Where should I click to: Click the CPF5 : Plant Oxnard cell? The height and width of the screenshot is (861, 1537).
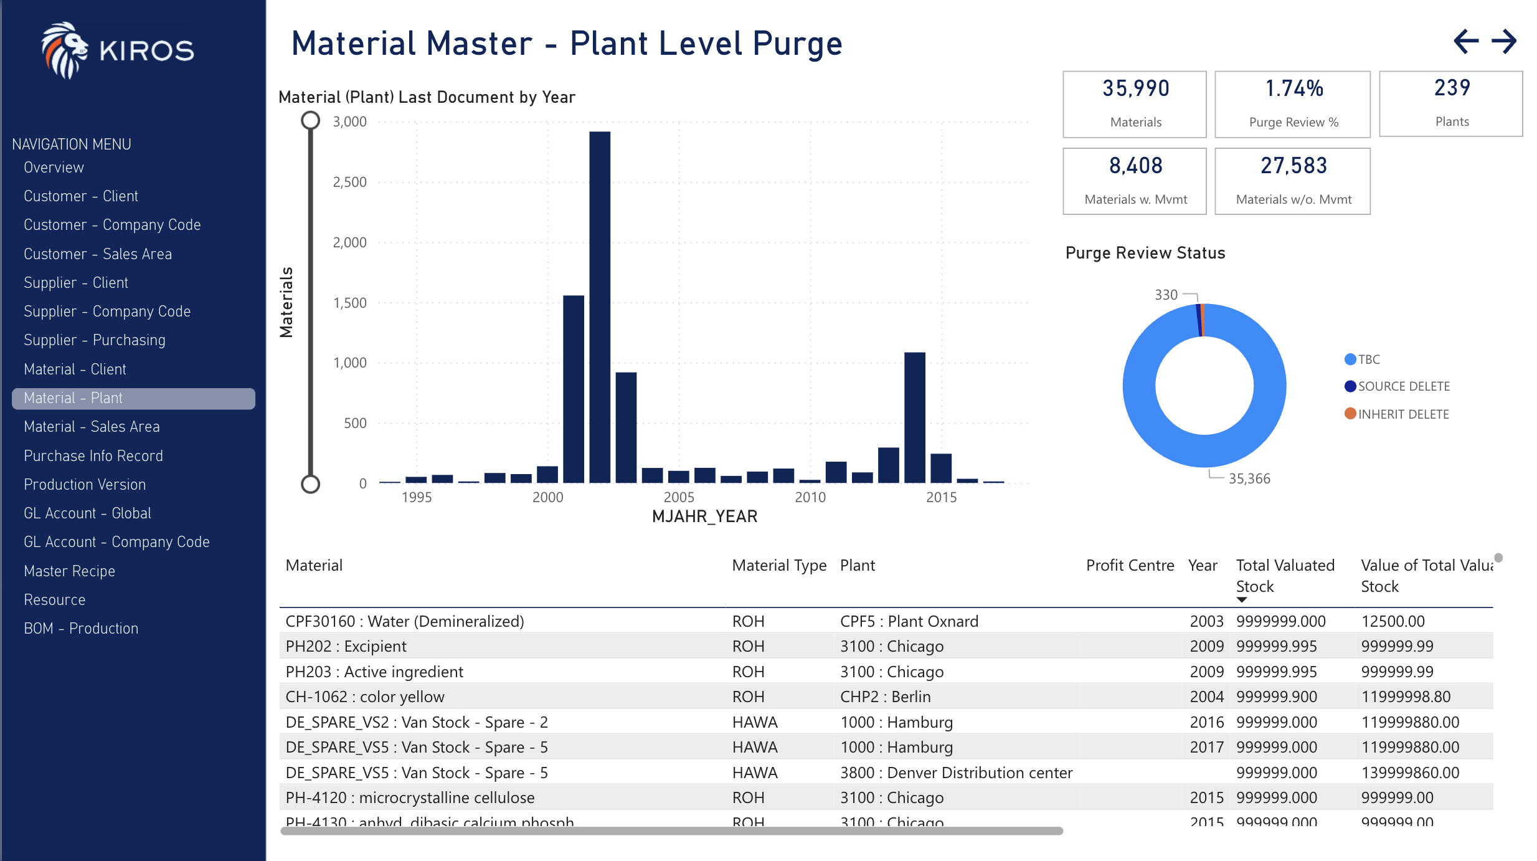point(909,622)
